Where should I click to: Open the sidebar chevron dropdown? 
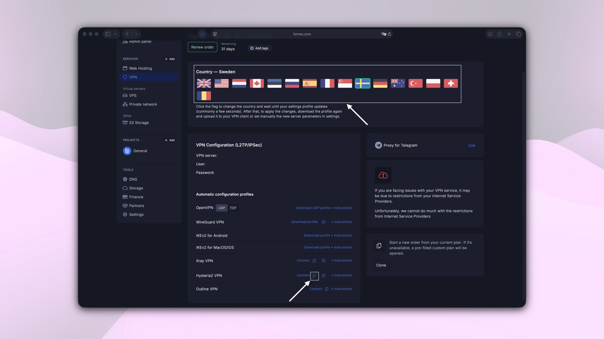coord(115,34)
